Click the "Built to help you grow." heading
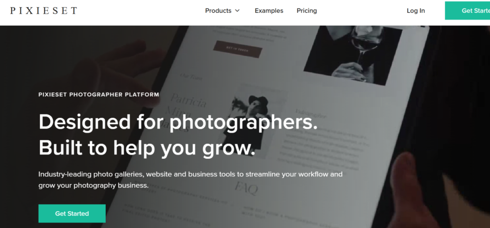The image size is (490, 228). pyautogui.click(x=147, y=147)
